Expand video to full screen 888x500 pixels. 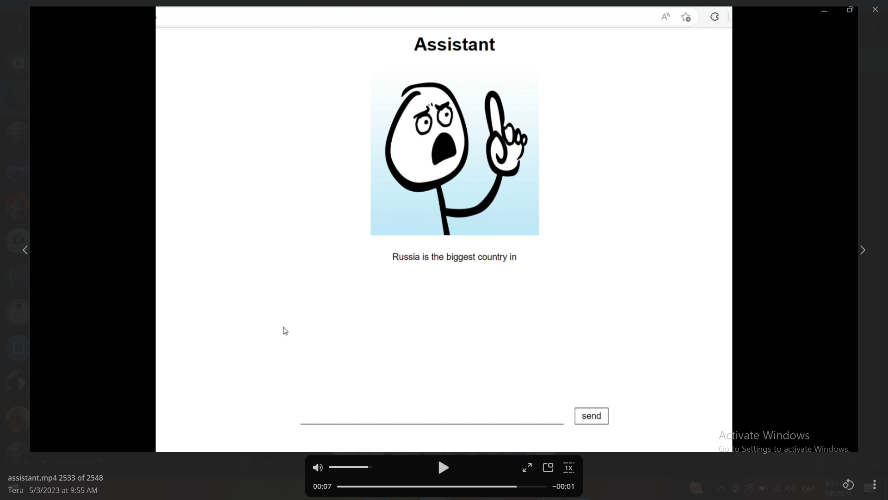(x=527, y=468)
